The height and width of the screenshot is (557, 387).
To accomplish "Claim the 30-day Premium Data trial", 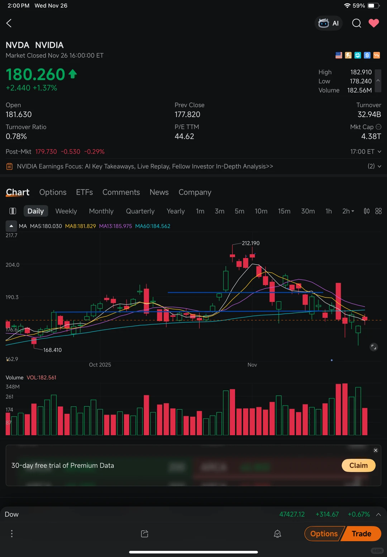I will click(x=358, y=465).
